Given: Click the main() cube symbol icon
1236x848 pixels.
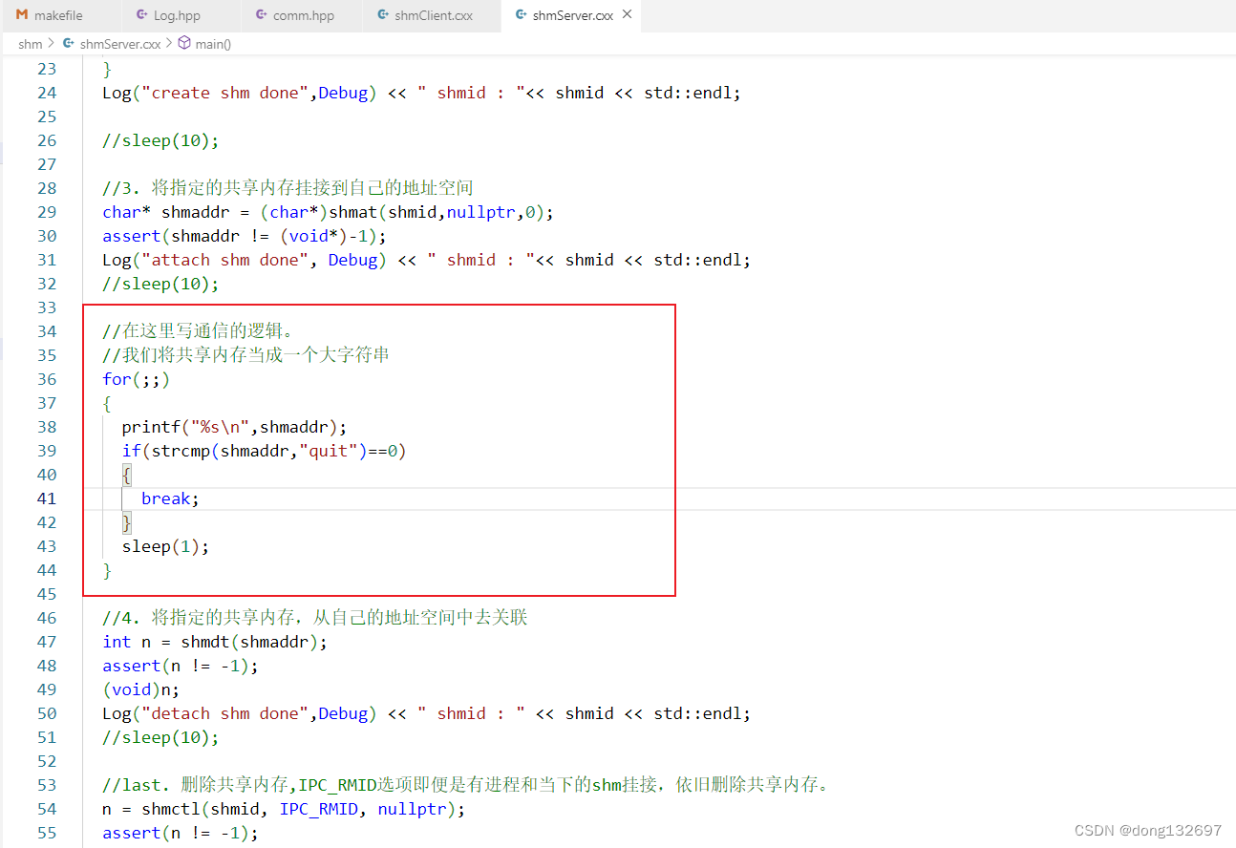Looking at the screenshot, I should point(184,43).
